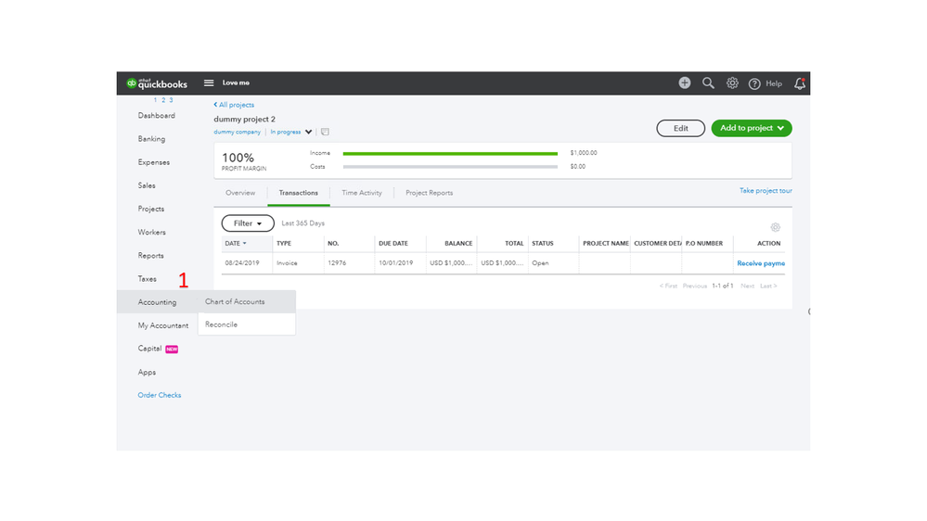Click the Help text label in the top bar

click(x=774, y=83)
